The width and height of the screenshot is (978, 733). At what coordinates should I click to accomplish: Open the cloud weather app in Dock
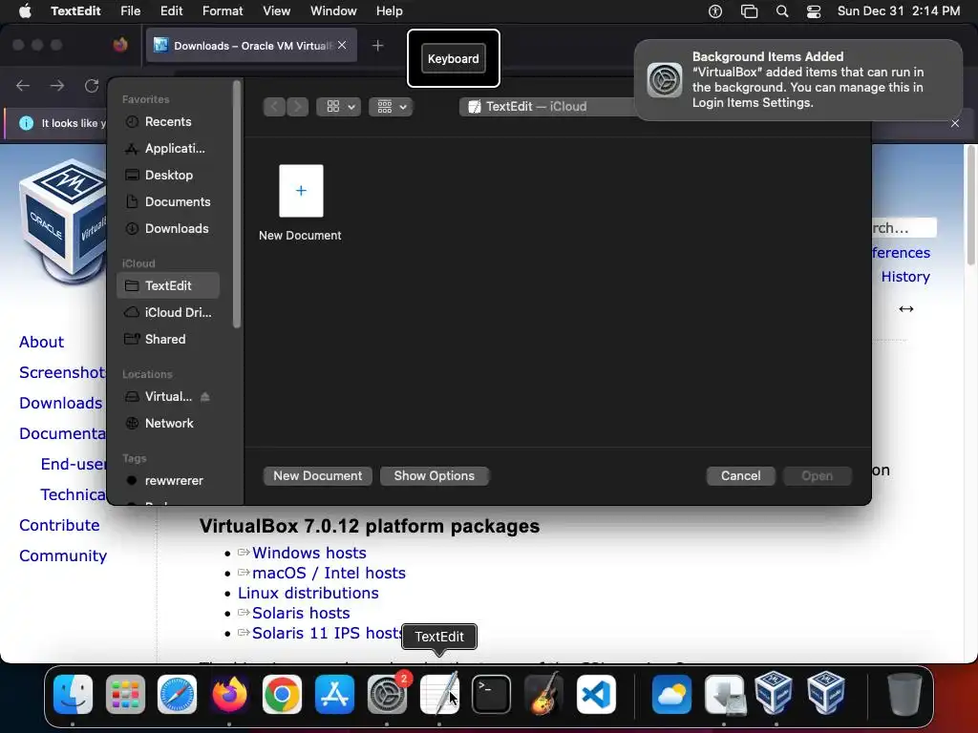(671, 694)
